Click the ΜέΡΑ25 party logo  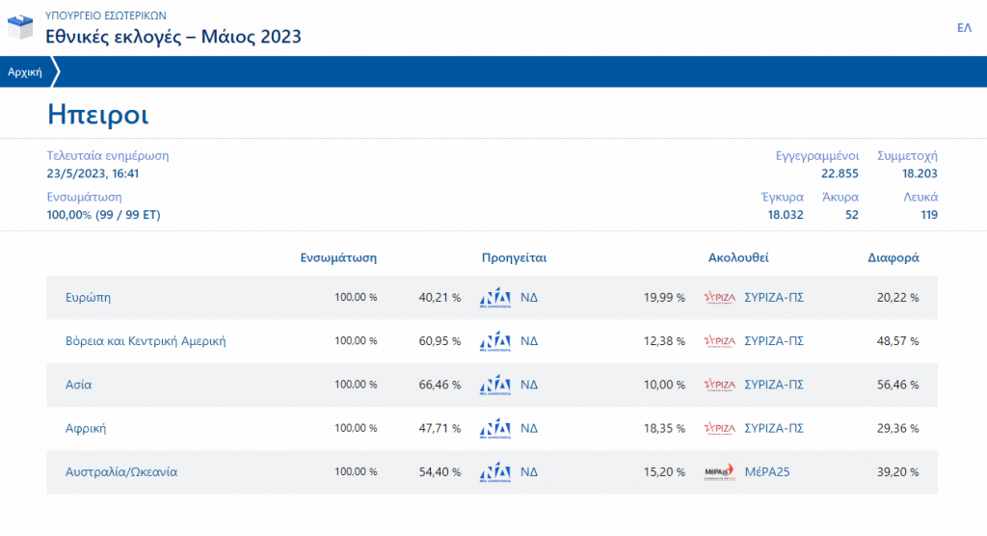[719, 472]
